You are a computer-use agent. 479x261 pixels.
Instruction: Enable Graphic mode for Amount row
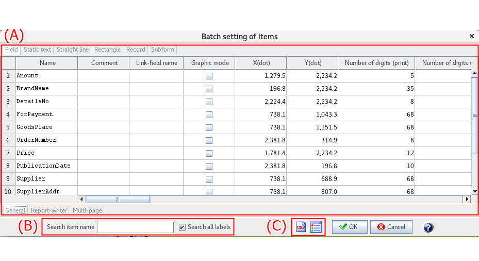(x=209, y=76)
